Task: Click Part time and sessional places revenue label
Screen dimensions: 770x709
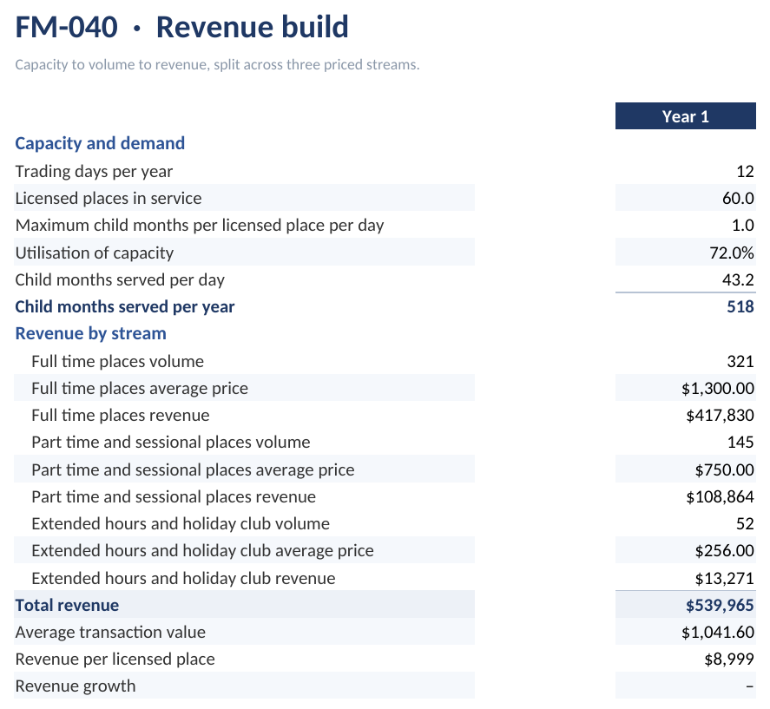Action: tap(174, 497)
